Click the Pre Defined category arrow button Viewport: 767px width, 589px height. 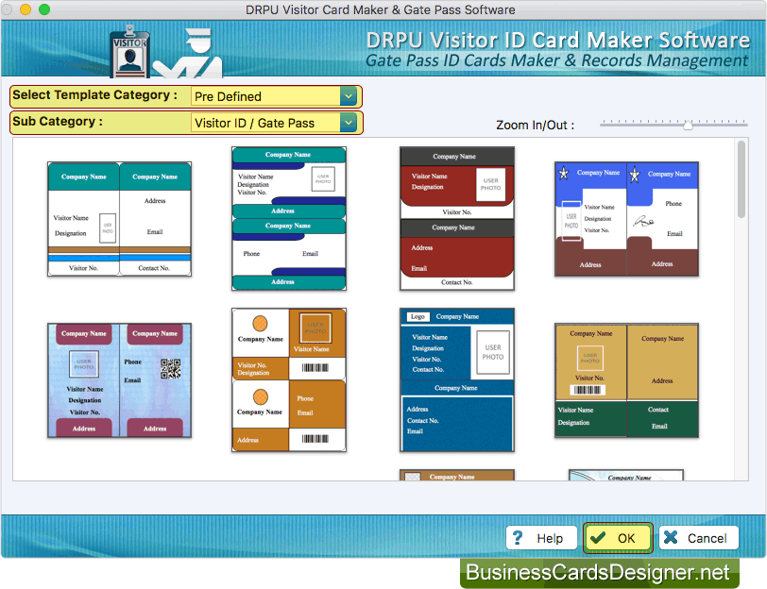[349, 96]
